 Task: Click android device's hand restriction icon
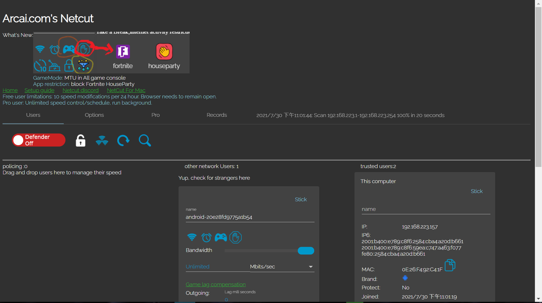click(235, 237)
